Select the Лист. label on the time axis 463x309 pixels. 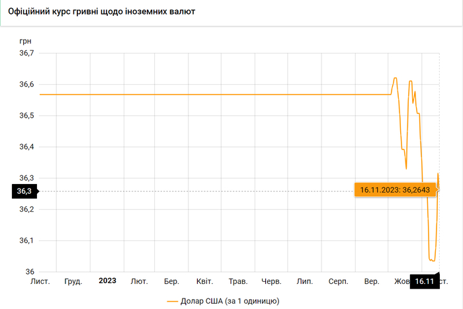[40, 281]
